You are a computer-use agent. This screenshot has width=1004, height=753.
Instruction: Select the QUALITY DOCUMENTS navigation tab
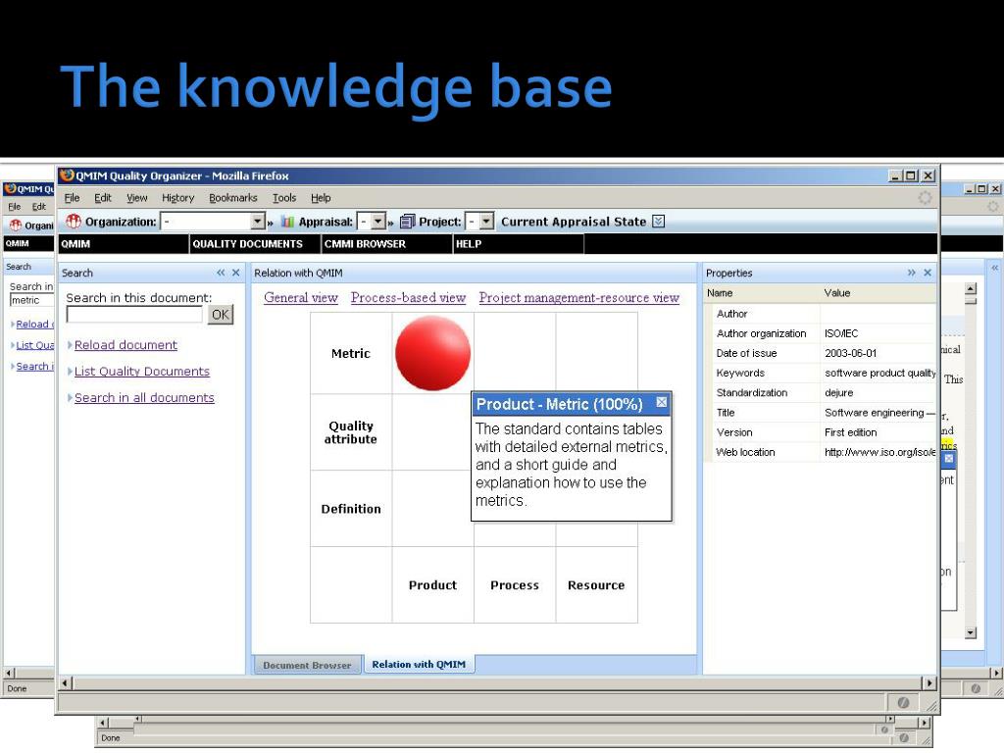click(255, 244)
